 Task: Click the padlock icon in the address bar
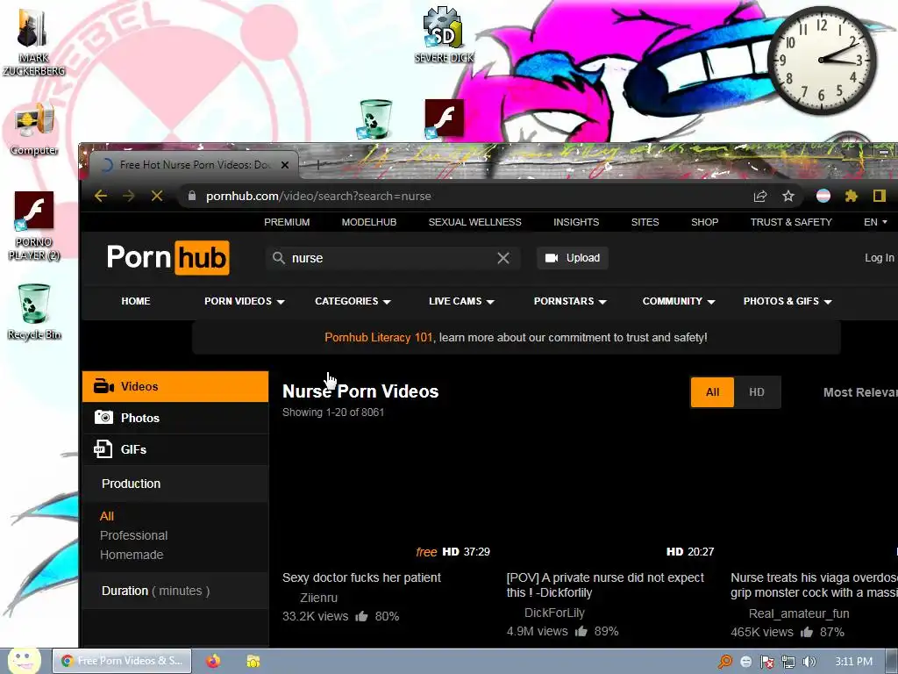pyautogui.click(x=192, y=196)
